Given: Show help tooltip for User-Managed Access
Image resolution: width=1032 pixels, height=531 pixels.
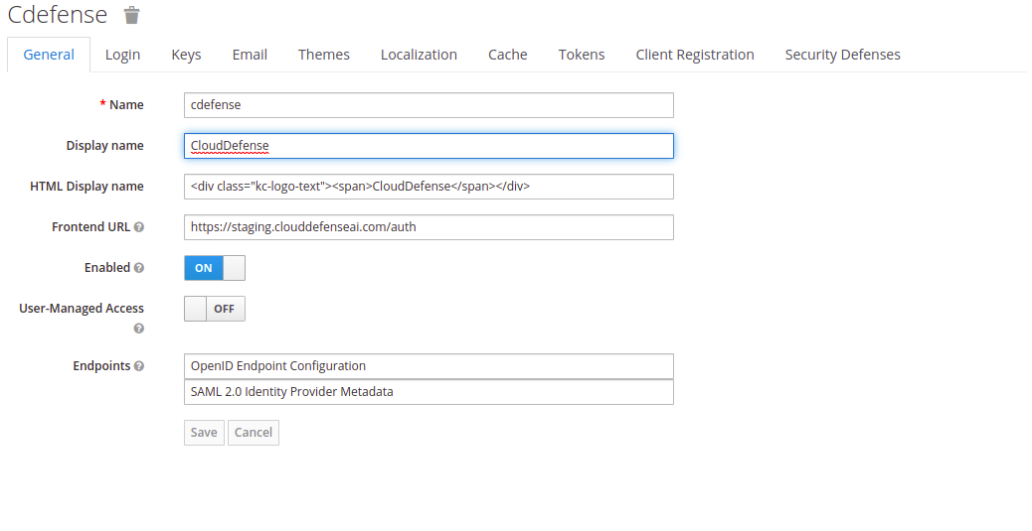Looking at the screenshot, I should coord(139,328).
